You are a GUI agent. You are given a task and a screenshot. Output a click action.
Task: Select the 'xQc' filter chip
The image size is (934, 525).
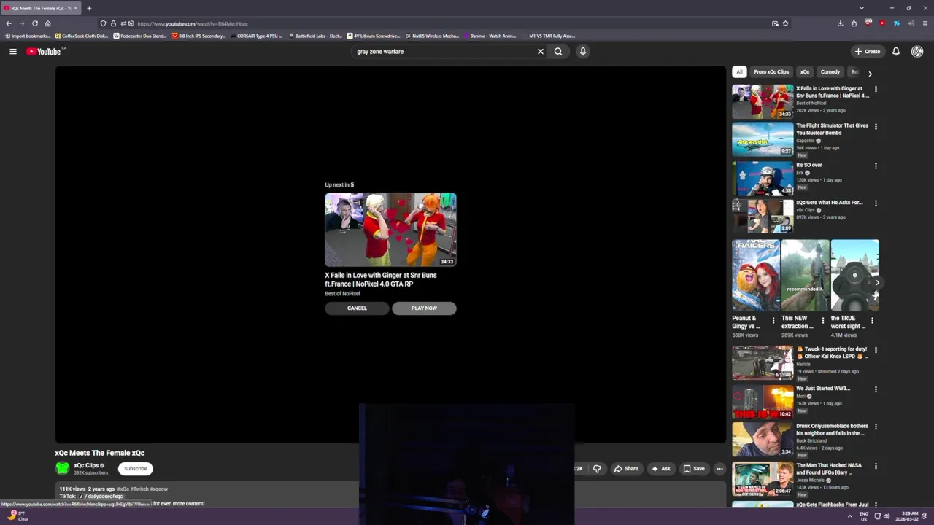pos(805,71)
